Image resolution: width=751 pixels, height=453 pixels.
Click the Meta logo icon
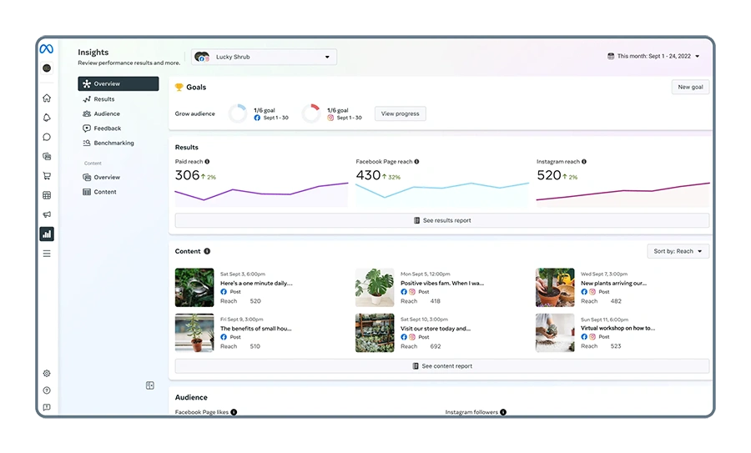[47, 49]
